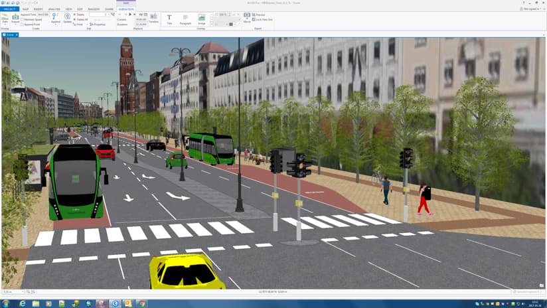
Task: Add a Paragraph overlay
Action: (185, 19)
